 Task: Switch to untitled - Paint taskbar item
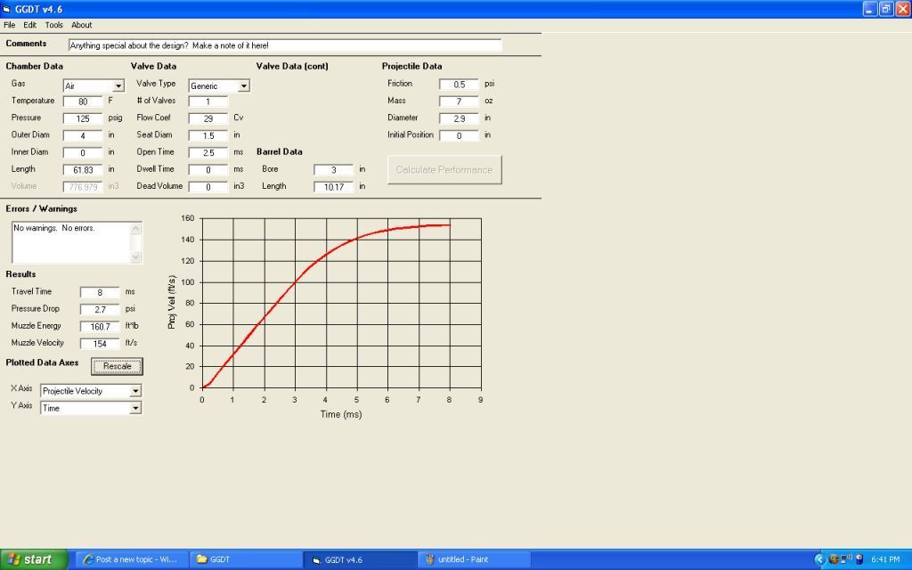[x=473, y=559]
